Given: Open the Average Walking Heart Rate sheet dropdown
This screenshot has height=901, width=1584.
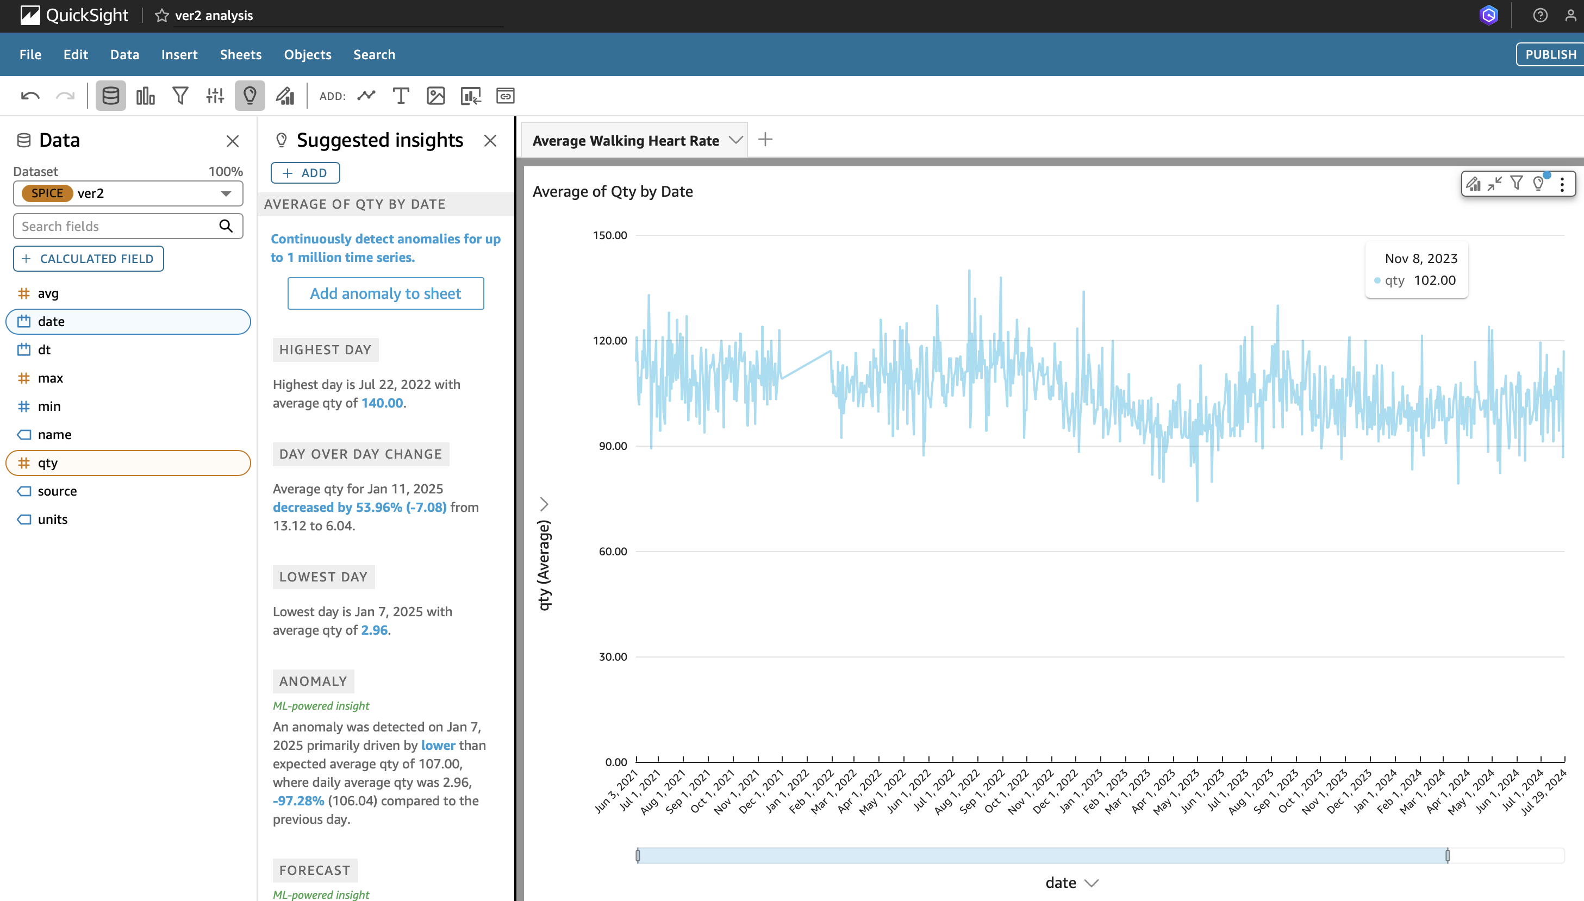Looking at the screenshot, I should [735, 140].
